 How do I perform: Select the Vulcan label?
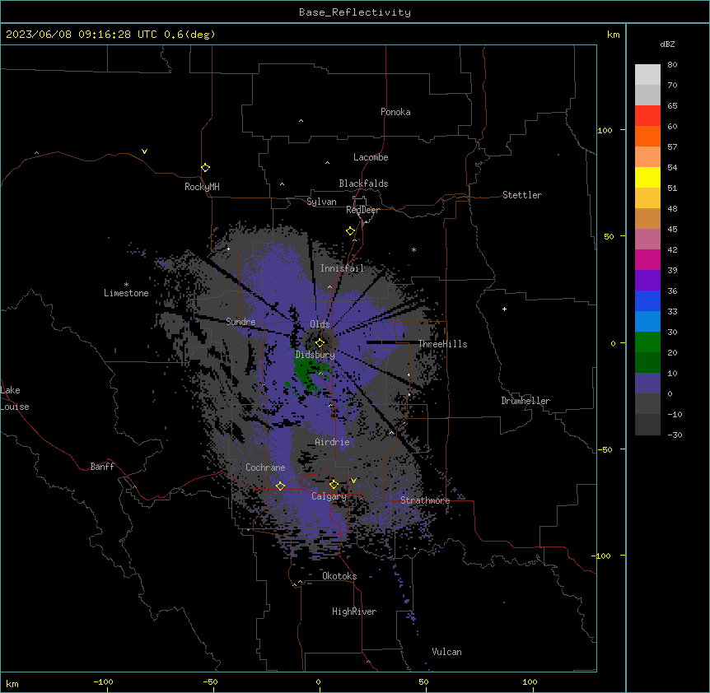tap(447, 652)
